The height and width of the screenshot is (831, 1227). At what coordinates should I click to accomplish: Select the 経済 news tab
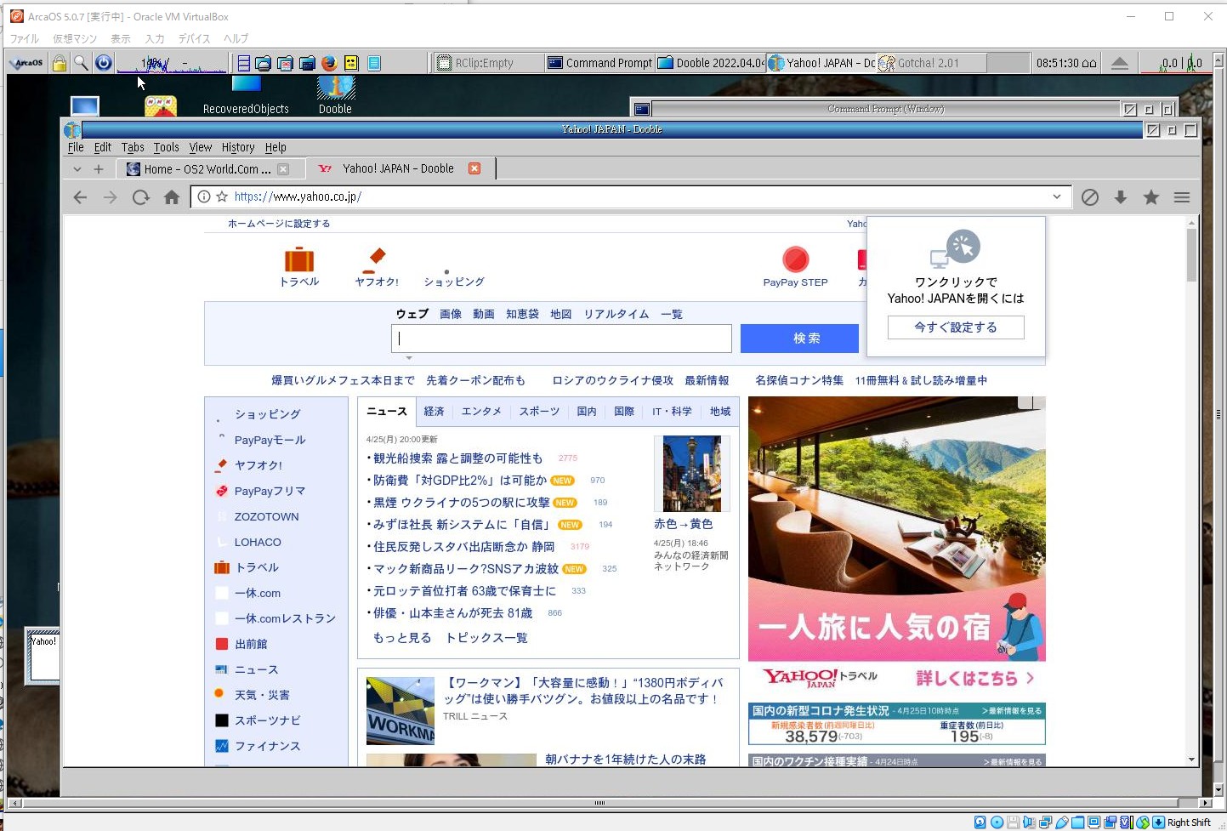pos(435,411)
